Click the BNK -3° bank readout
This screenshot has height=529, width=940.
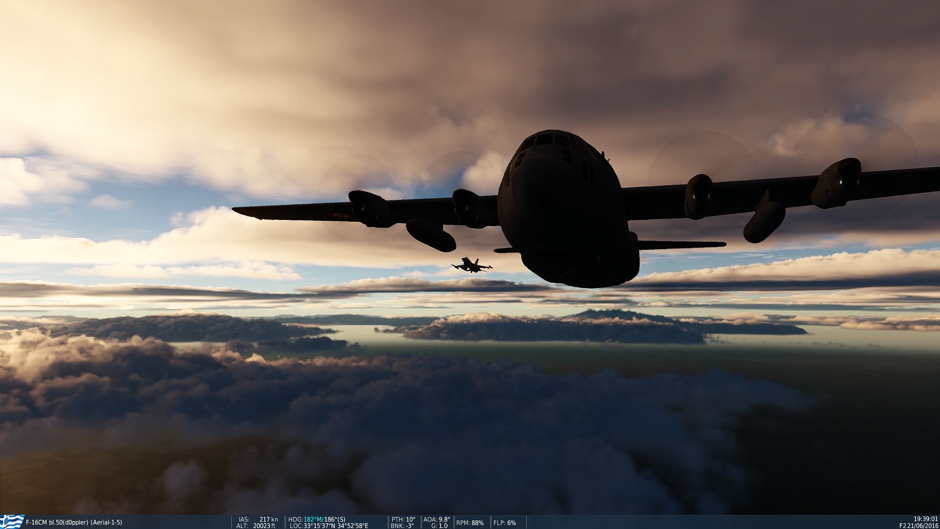pos(402,526)
